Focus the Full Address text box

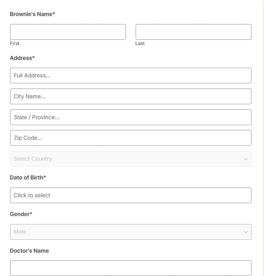pos(131,76)
